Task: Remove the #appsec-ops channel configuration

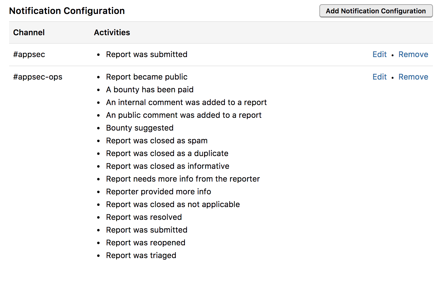Action: coord(413,77)
